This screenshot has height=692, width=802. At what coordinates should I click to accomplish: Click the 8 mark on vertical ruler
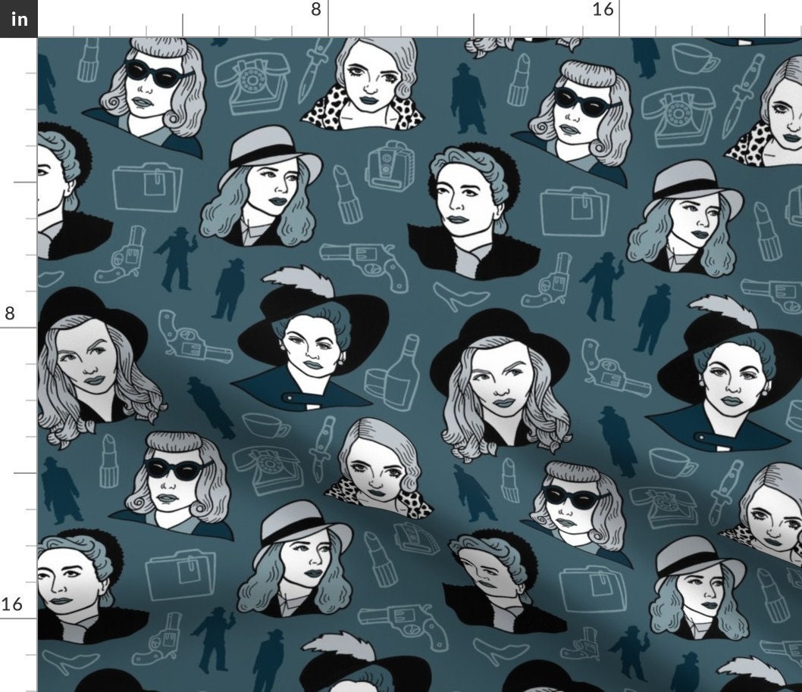coord(10,313)
